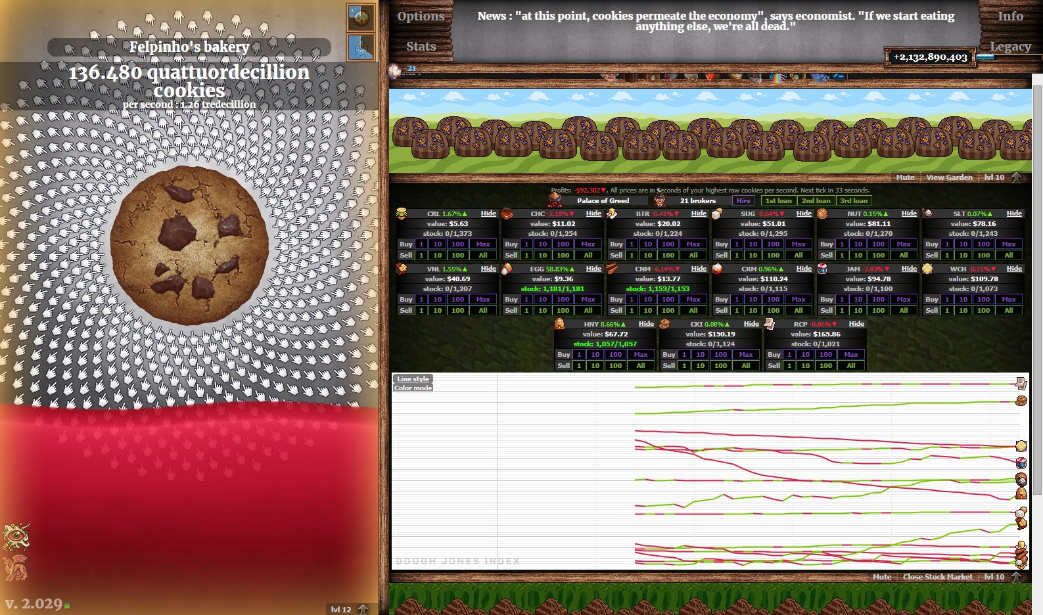Click the CNM cinnamon stock icon
1043x615 pixels.
coord(612,269)
